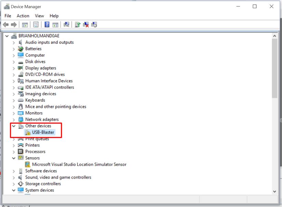Collapse the System devices chevron
Image resolution: width=282 pixels, height=207 pixels.
pyautogui.click(x=14, y=191)
